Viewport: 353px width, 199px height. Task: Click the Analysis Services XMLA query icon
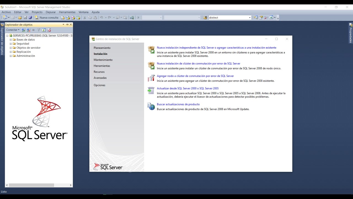(78, 17)
